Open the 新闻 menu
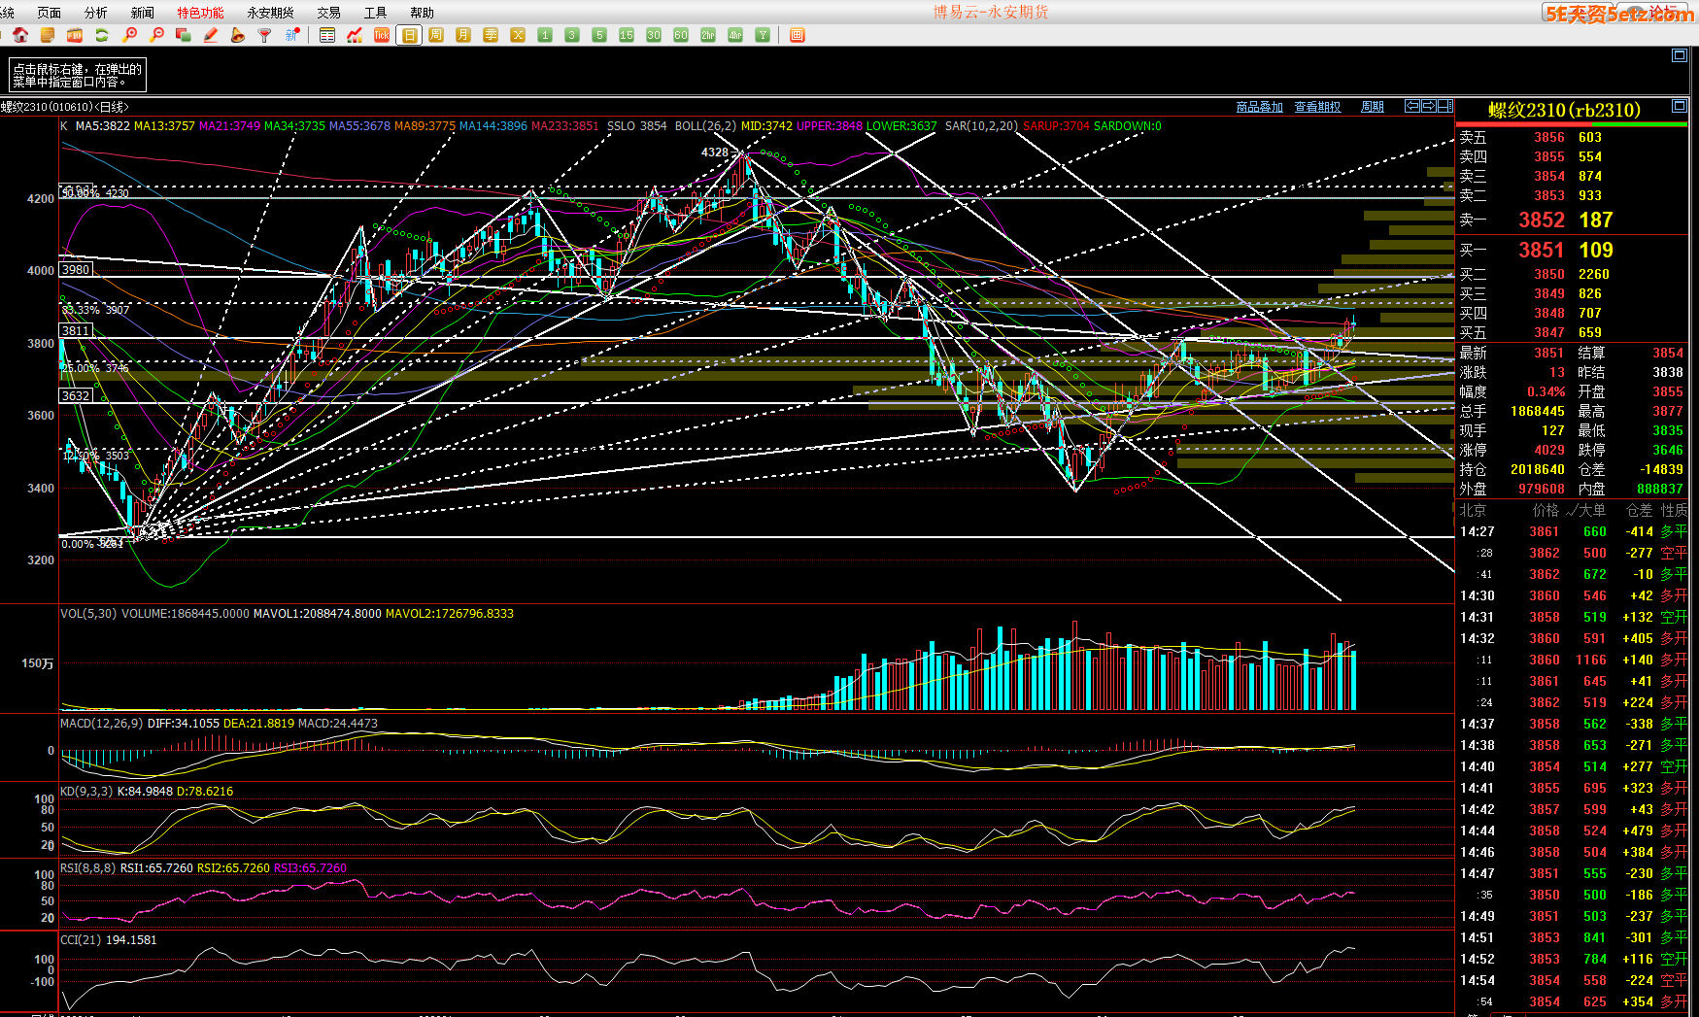Screen dimensions: 1699x1017 [x=143, y=13]
